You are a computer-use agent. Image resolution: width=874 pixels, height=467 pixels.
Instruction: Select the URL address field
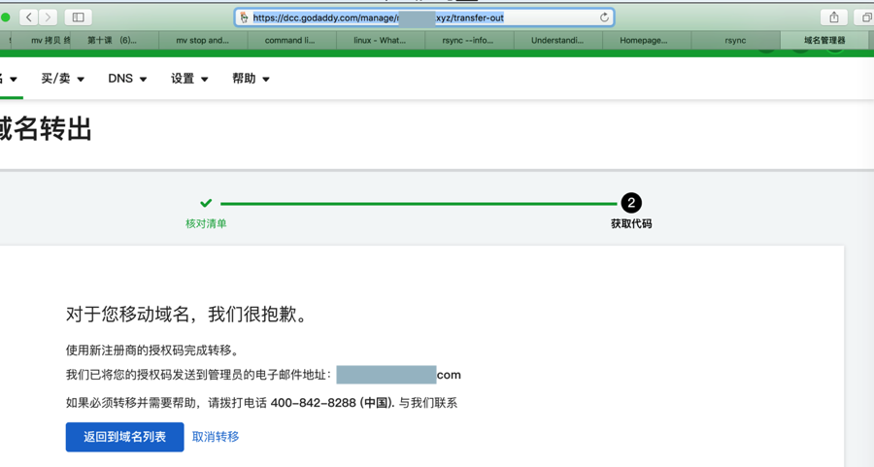tap(424, 17)
